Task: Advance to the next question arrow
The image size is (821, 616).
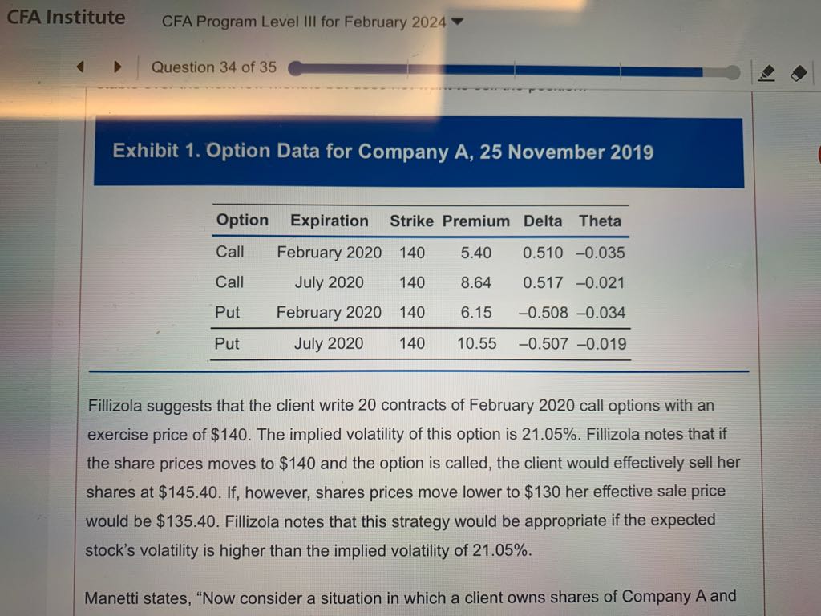Action: [x=116, y=67]
